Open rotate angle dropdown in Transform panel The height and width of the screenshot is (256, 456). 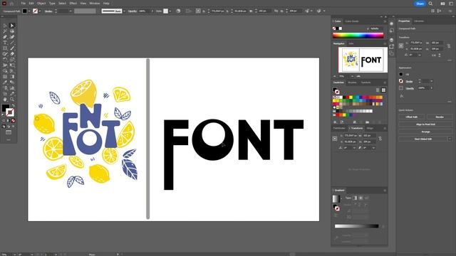coord(354,148)
